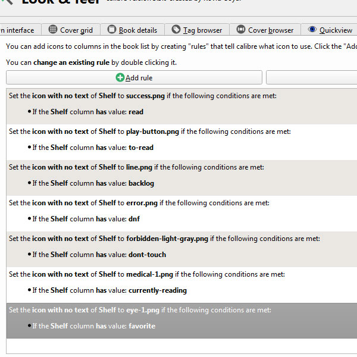
Task: Click the 'You can add icons to columns' description
Action: click(181, 46)
